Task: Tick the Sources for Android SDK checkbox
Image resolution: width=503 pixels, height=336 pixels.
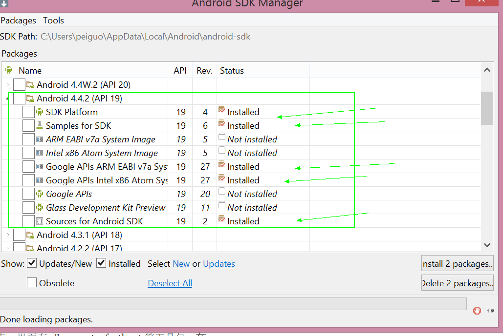Action: click(x=28, y=221)
